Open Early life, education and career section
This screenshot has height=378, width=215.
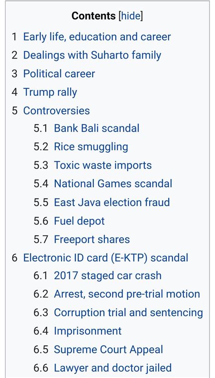click(97, 37)
